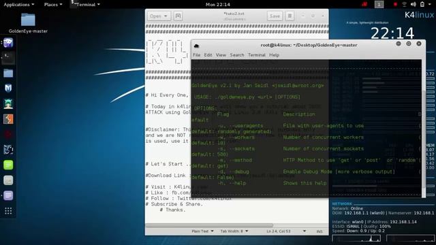Click the USAGE line in the terminal
This screenshot has width=436, height=245.
pos(247,97)
